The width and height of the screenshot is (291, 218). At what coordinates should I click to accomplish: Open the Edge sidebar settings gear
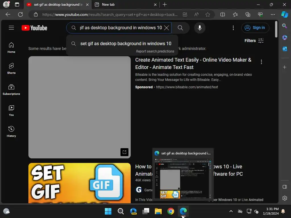tap(284, 198)
